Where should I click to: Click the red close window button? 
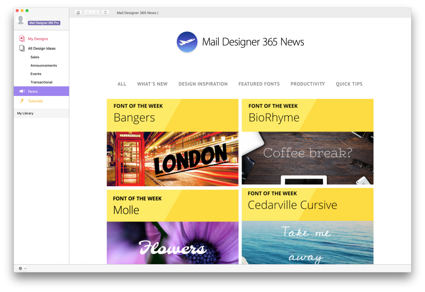coord(17,10)
